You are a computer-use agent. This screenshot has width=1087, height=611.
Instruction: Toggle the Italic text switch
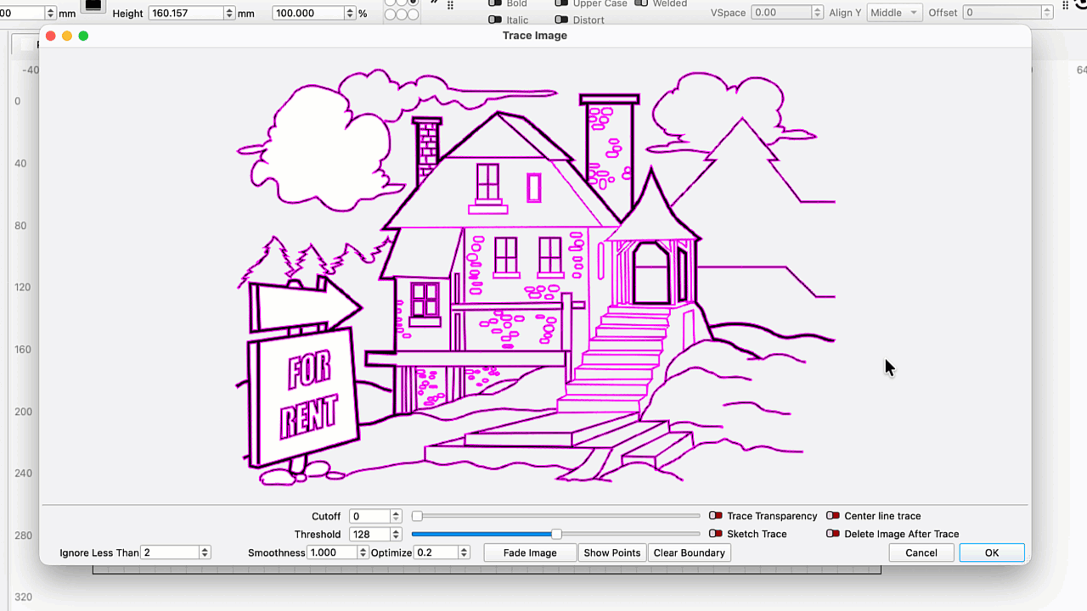495,20
